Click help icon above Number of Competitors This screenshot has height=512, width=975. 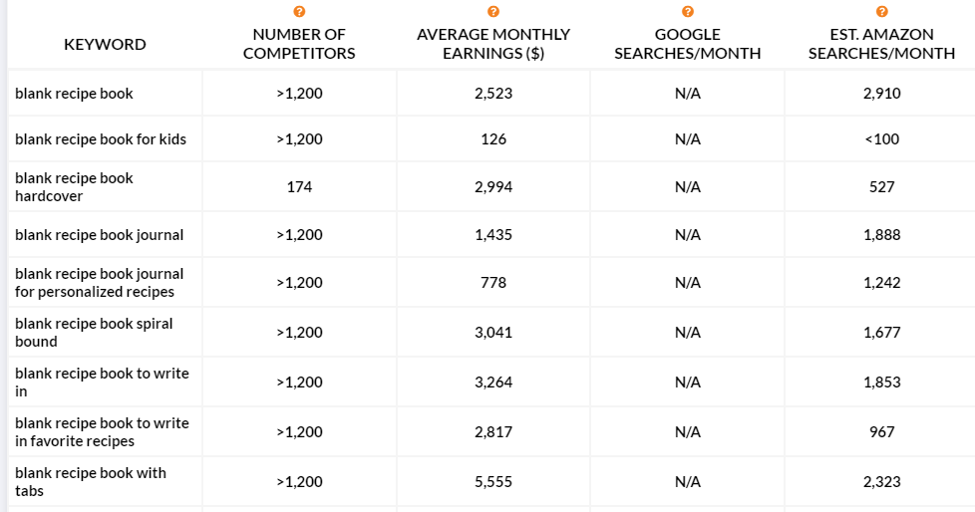click(299, 12)
